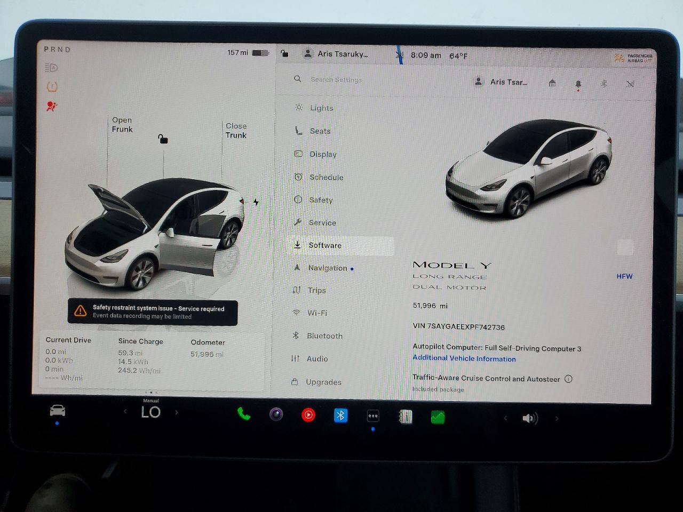This screenshot has width=683, height=512.
Task: Open the settings profile selector Aris Tsar
Action: tap(501, 82)
